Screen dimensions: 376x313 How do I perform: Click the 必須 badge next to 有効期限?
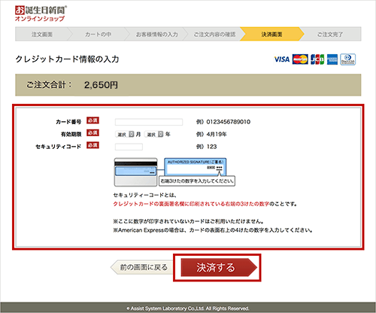pyautogui.click(x=92, y=132)
